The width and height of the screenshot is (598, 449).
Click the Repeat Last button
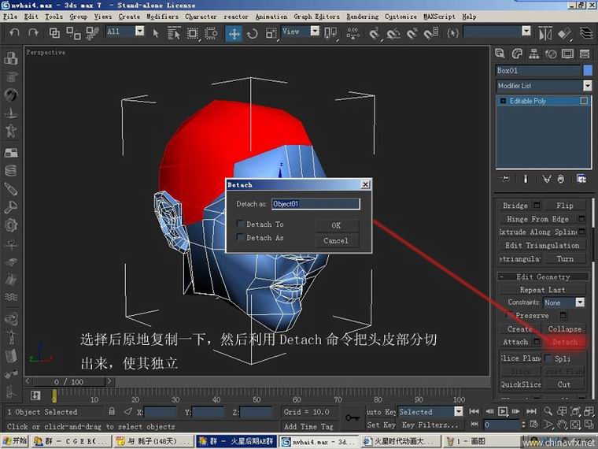(x=542, y=289)
